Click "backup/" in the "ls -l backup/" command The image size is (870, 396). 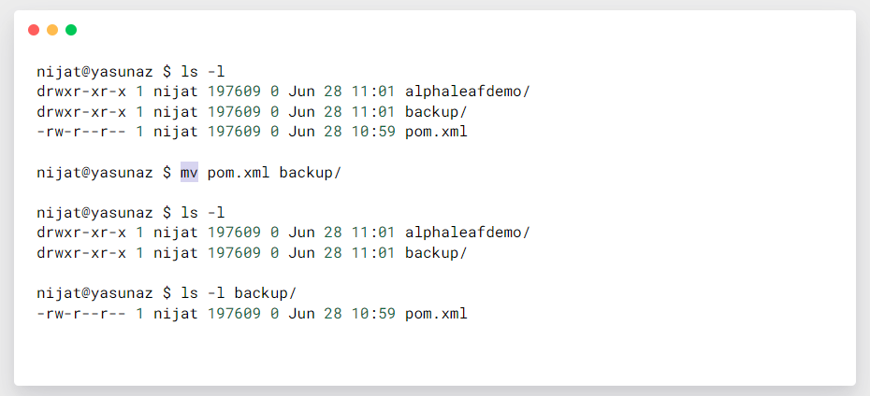pos(265,293)
